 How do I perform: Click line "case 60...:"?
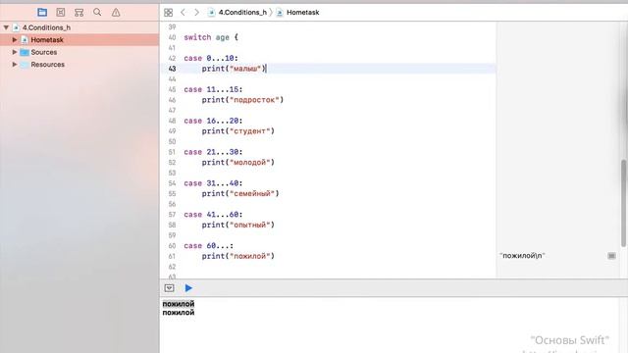[x=209, y=245]
